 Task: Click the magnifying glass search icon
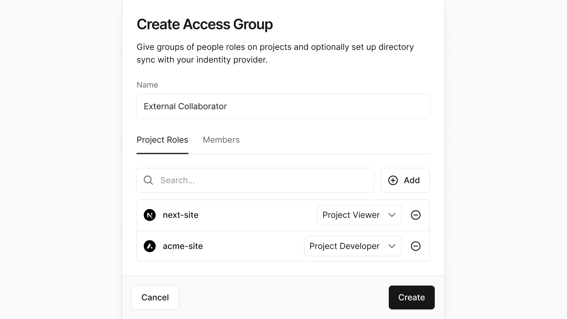coord(148,180)
